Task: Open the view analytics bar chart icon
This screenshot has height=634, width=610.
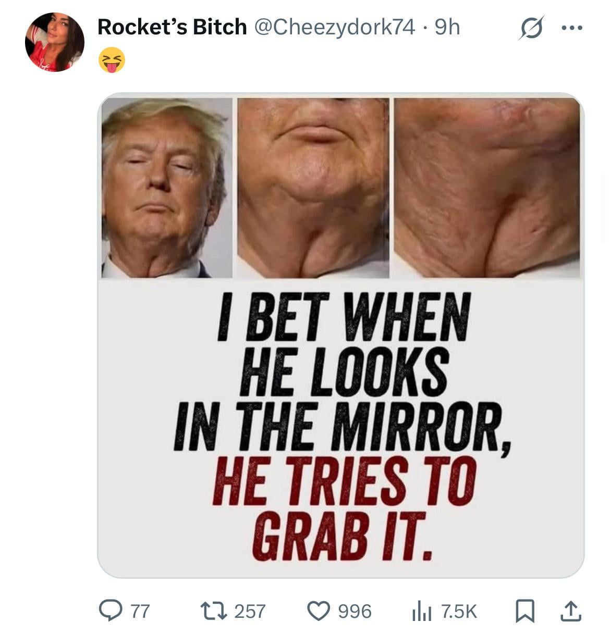Action: point(422,611)
